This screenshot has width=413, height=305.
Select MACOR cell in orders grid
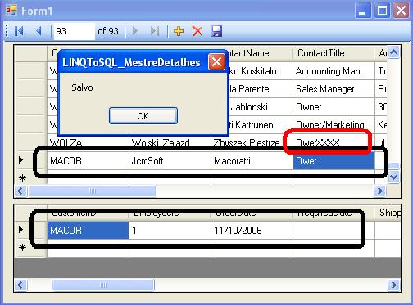tap(88, 231)
